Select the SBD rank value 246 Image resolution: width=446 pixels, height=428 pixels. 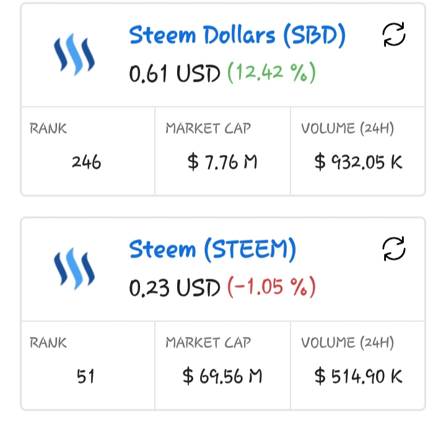click(86, 162)
